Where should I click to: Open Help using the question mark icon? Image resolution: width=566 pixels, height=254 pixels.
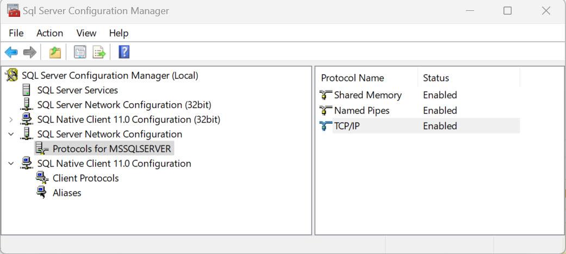pyautogui.click(x=124, y=52)
